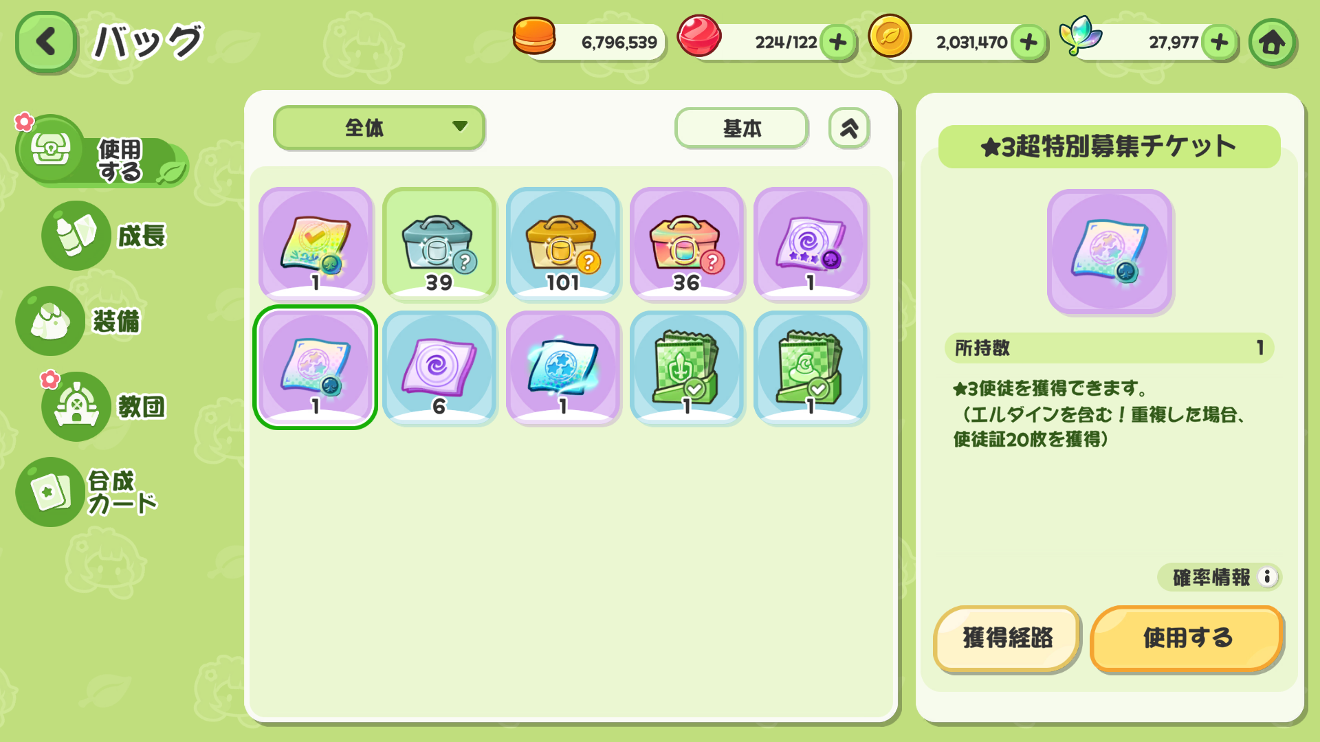This screenshot has height=742, width=1320.
Task: Select the rainbow mystery box with 36
Action: tap(687, 244)
